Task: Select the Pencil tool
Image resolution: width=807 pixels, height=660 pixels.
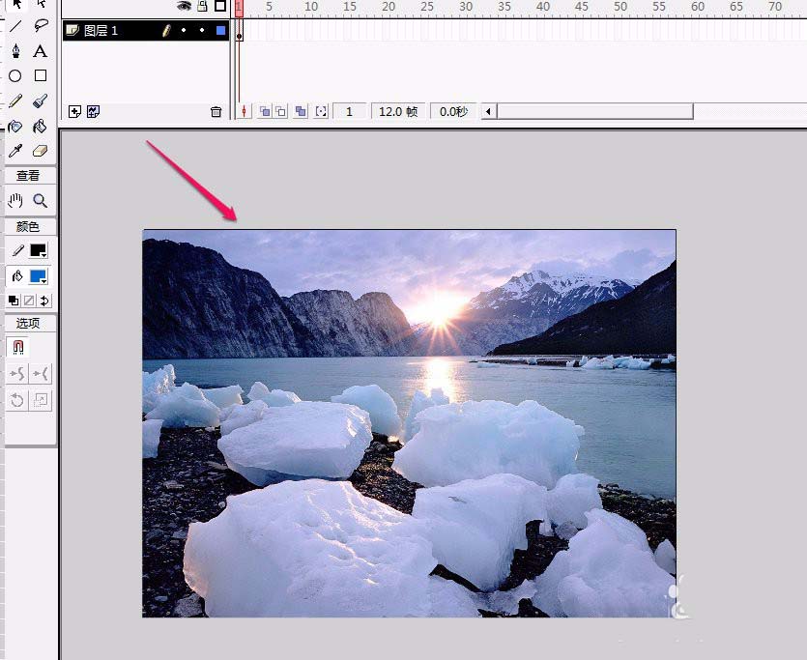Action: point(15,100)
